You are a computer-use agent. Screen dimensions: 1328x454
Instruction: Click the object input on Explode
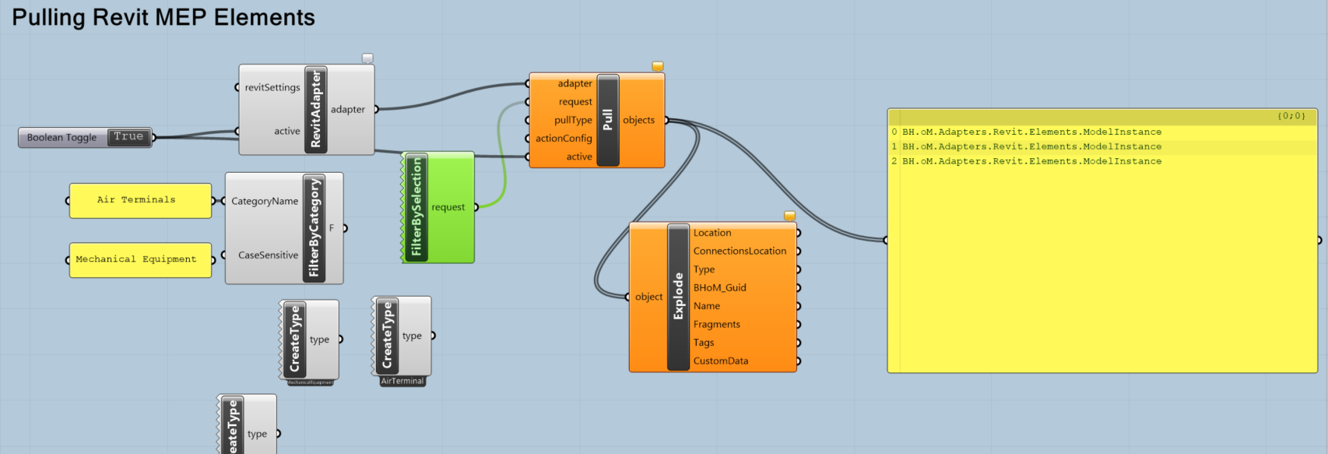pos(647,297)
